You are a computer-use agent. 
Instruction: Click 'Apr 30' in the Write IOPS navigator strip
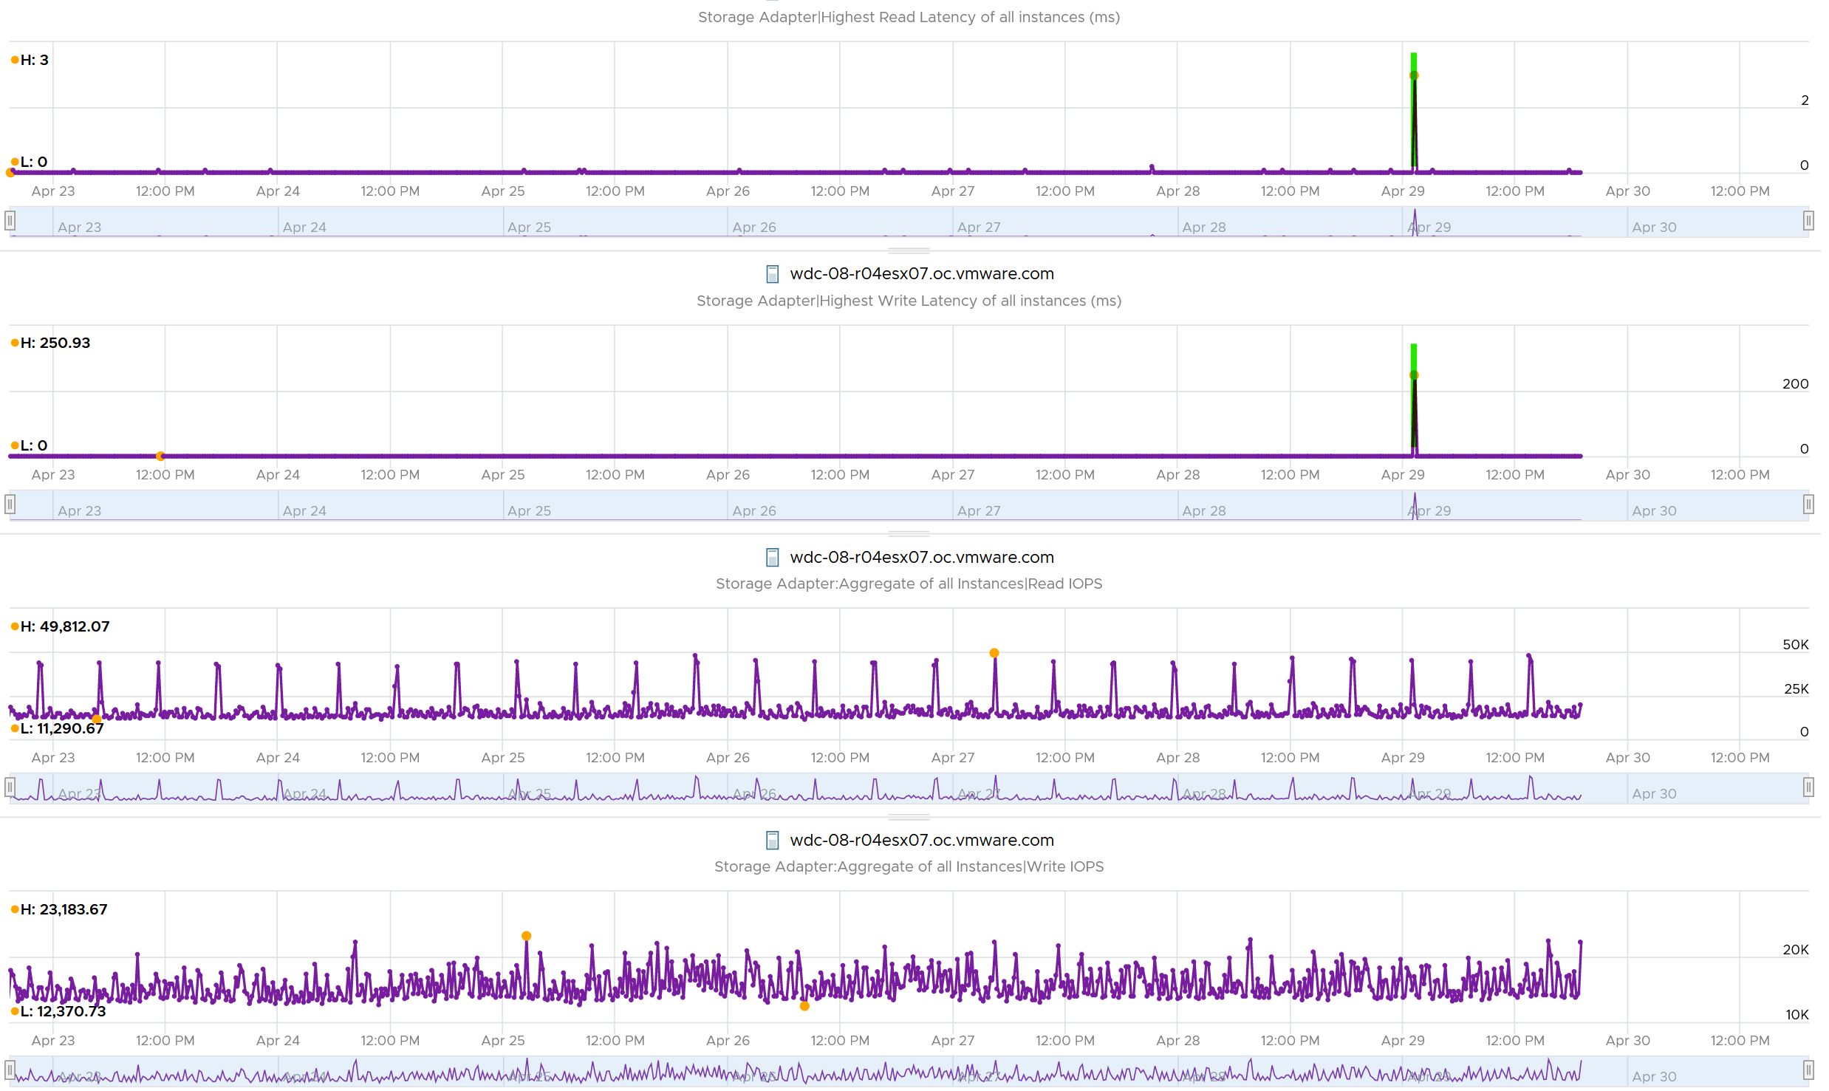click(1654, 1077)
